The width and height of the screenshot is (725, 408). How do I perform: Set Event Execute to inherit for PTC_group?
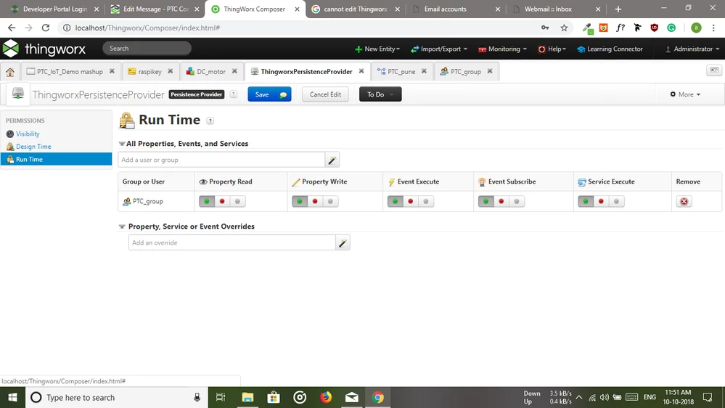coord(426,202)
